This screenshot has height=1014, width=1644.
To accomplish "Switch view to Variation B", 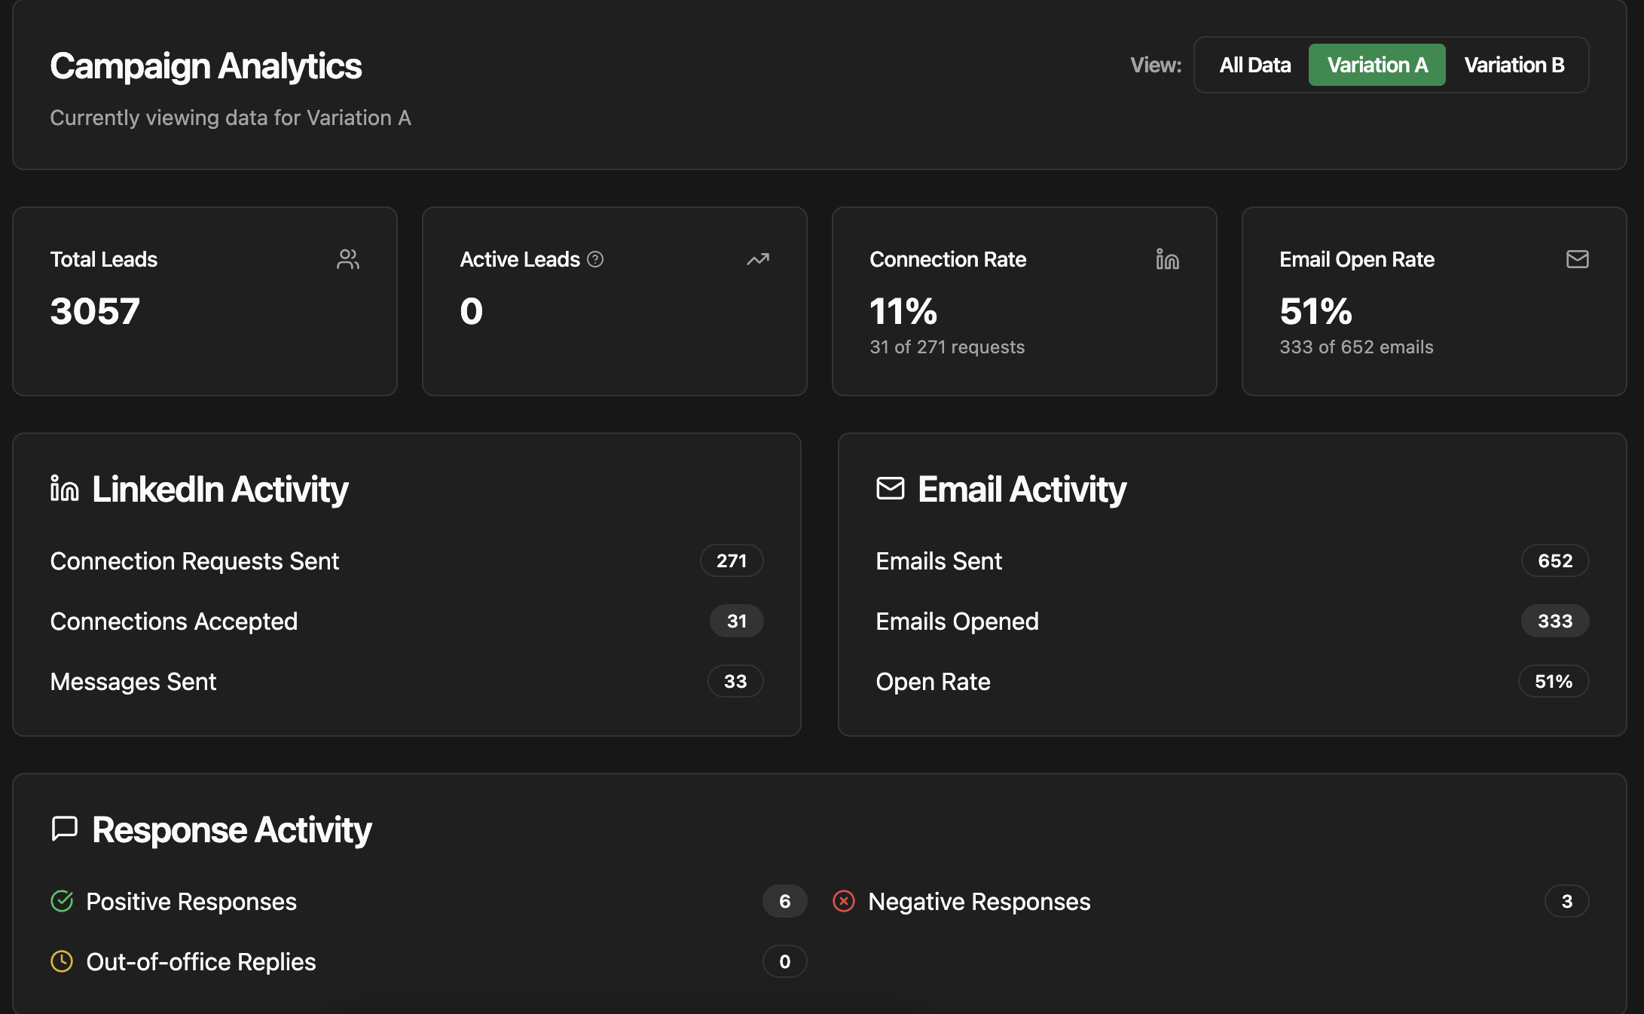I will 1514,65.
